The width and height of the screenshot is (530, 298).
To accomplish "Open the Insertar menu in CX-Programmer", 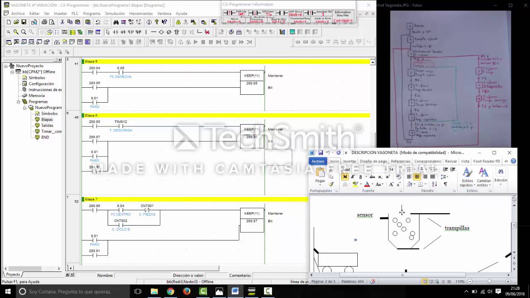I will [x=60, y=14].
